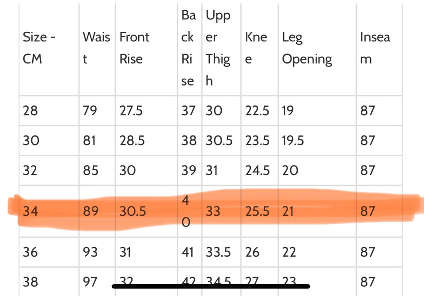Screen dimensions: 424x296
Task: Click the knee value 23.5 cell
Action: point(257,140)
